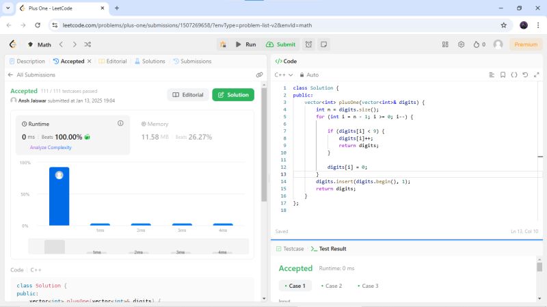547x307 pixels.
Task: Open the Chrome profile avatar
Action: [524, 25]
